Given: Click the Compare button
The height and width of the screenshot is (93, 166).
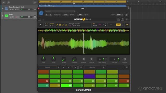Looking at the screenshot, I should pos(57,15).
